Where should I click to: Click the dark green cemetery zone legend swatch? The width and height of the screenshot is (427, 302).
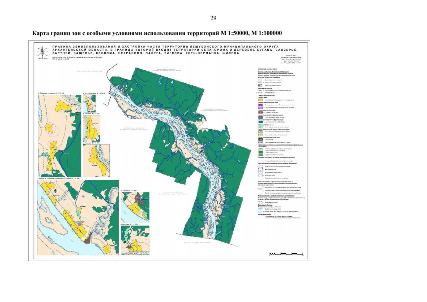click(261, 139)
